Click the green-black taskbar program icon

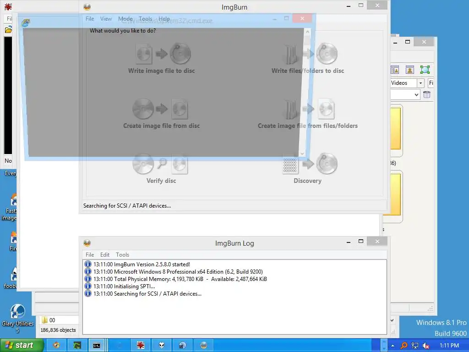77,345
